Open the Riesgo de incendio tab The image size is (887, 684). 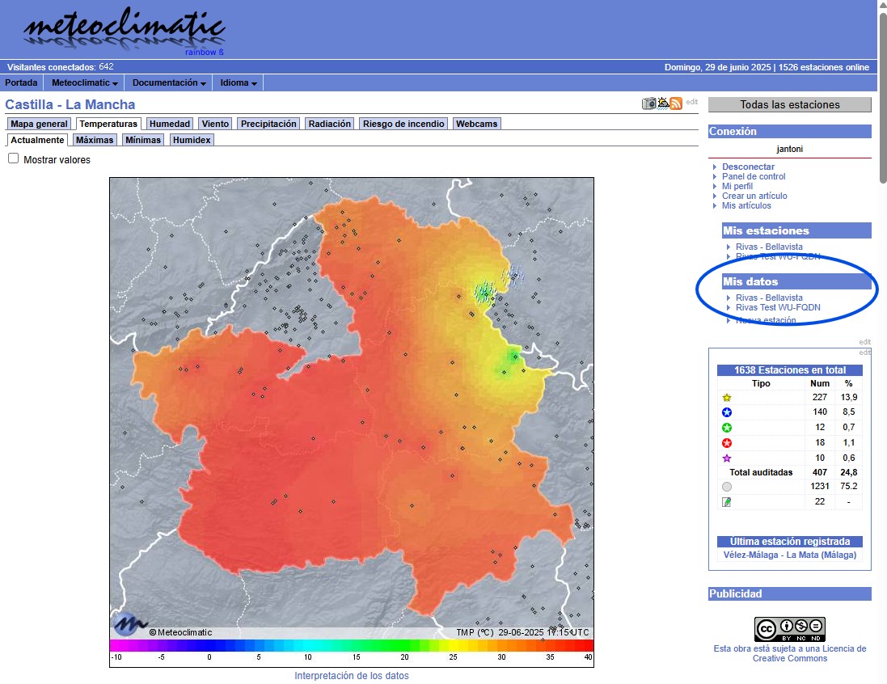pyautogui.click(x=403, y=124)
